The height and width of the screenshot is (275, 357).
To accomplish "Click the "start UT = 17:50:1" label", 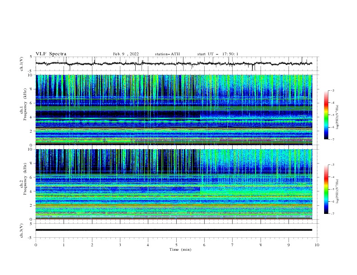I will [x=218, y=54].
